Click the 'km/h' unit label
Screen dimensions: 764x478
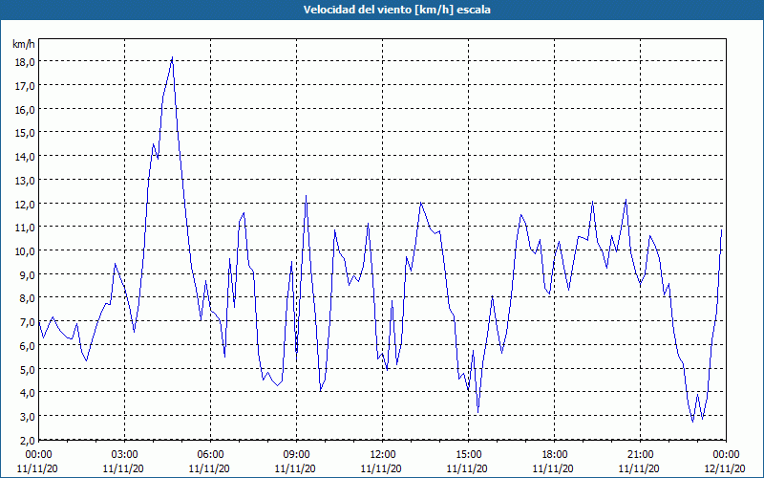click(24, 44)
